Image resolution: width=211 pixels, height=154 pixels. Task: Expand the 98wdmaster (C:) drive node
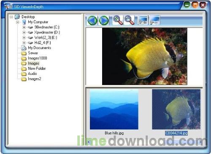pos(24,27)
